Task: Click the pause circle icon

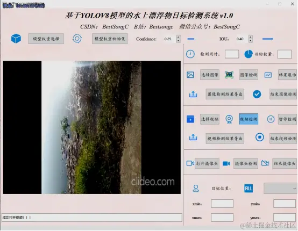Action: coord(271,119)
